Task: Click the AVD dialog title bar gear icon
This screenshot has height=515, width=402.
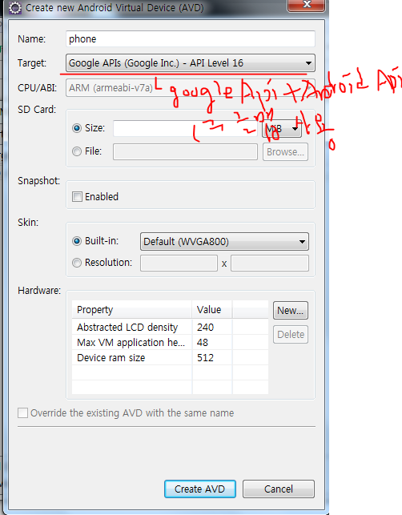Action: click(x=14, y=7)
